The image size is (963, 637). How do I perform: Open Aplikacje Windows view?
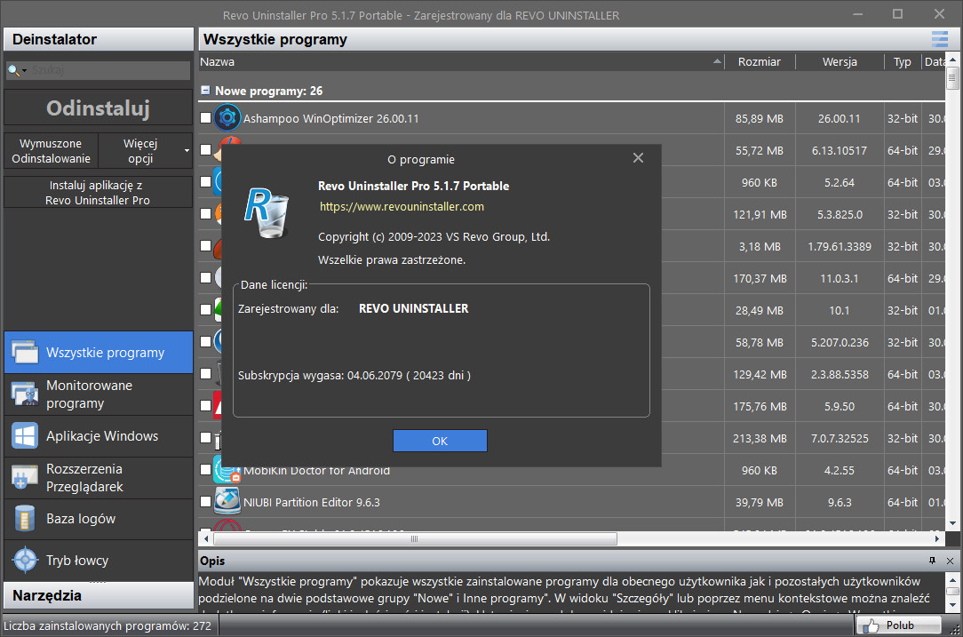pyautogui.click(x=99, y=436)
